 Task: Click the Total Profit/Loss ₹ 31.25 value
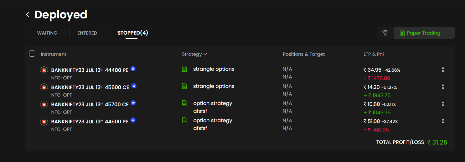pos(437,142)
